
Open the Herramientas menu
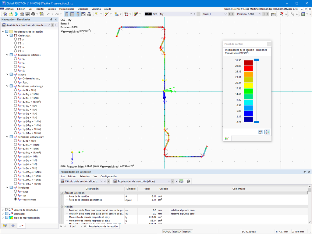[x=66, y=9]
